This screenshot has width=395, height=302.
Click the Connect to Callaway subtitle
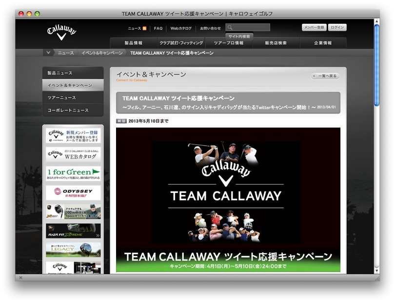132,80
